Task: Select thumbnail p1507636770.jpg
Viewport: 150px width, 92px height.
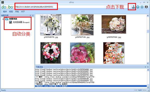Action: (x=51, y=25)
